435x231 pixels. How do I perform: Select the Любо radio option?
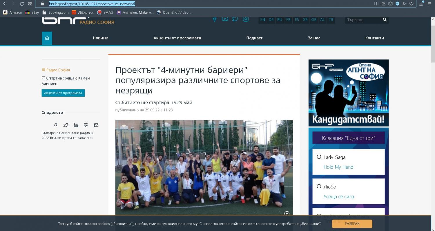(319, 186)
